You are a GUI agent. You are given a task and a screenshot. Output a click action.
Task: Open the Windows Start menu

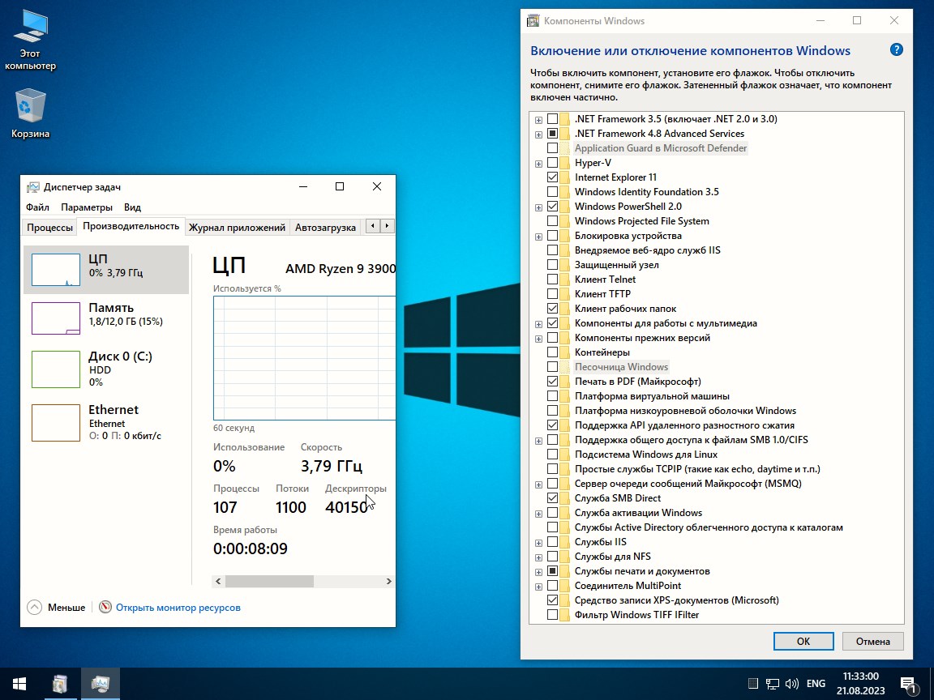19,684
